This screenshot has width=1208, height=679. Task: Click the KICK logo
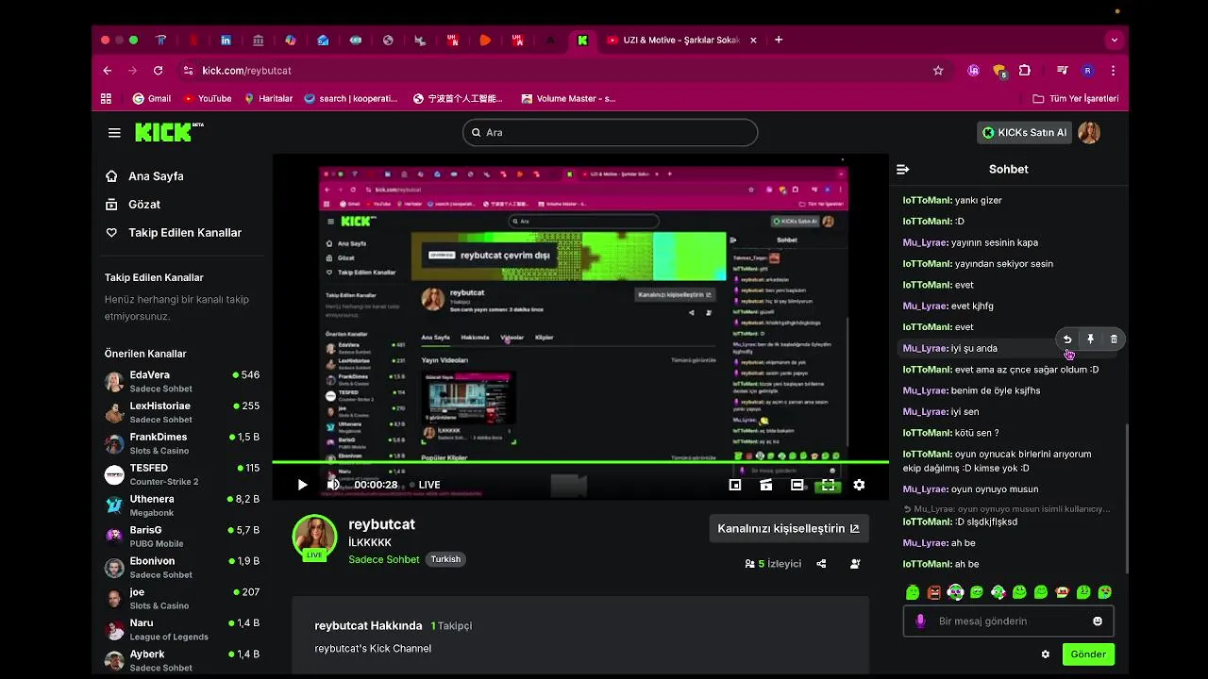pyautogui.click(x=169, y=132)
